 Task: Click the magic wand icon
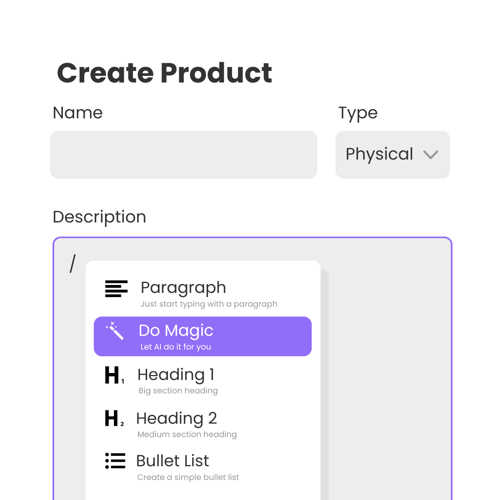(115, 331)
